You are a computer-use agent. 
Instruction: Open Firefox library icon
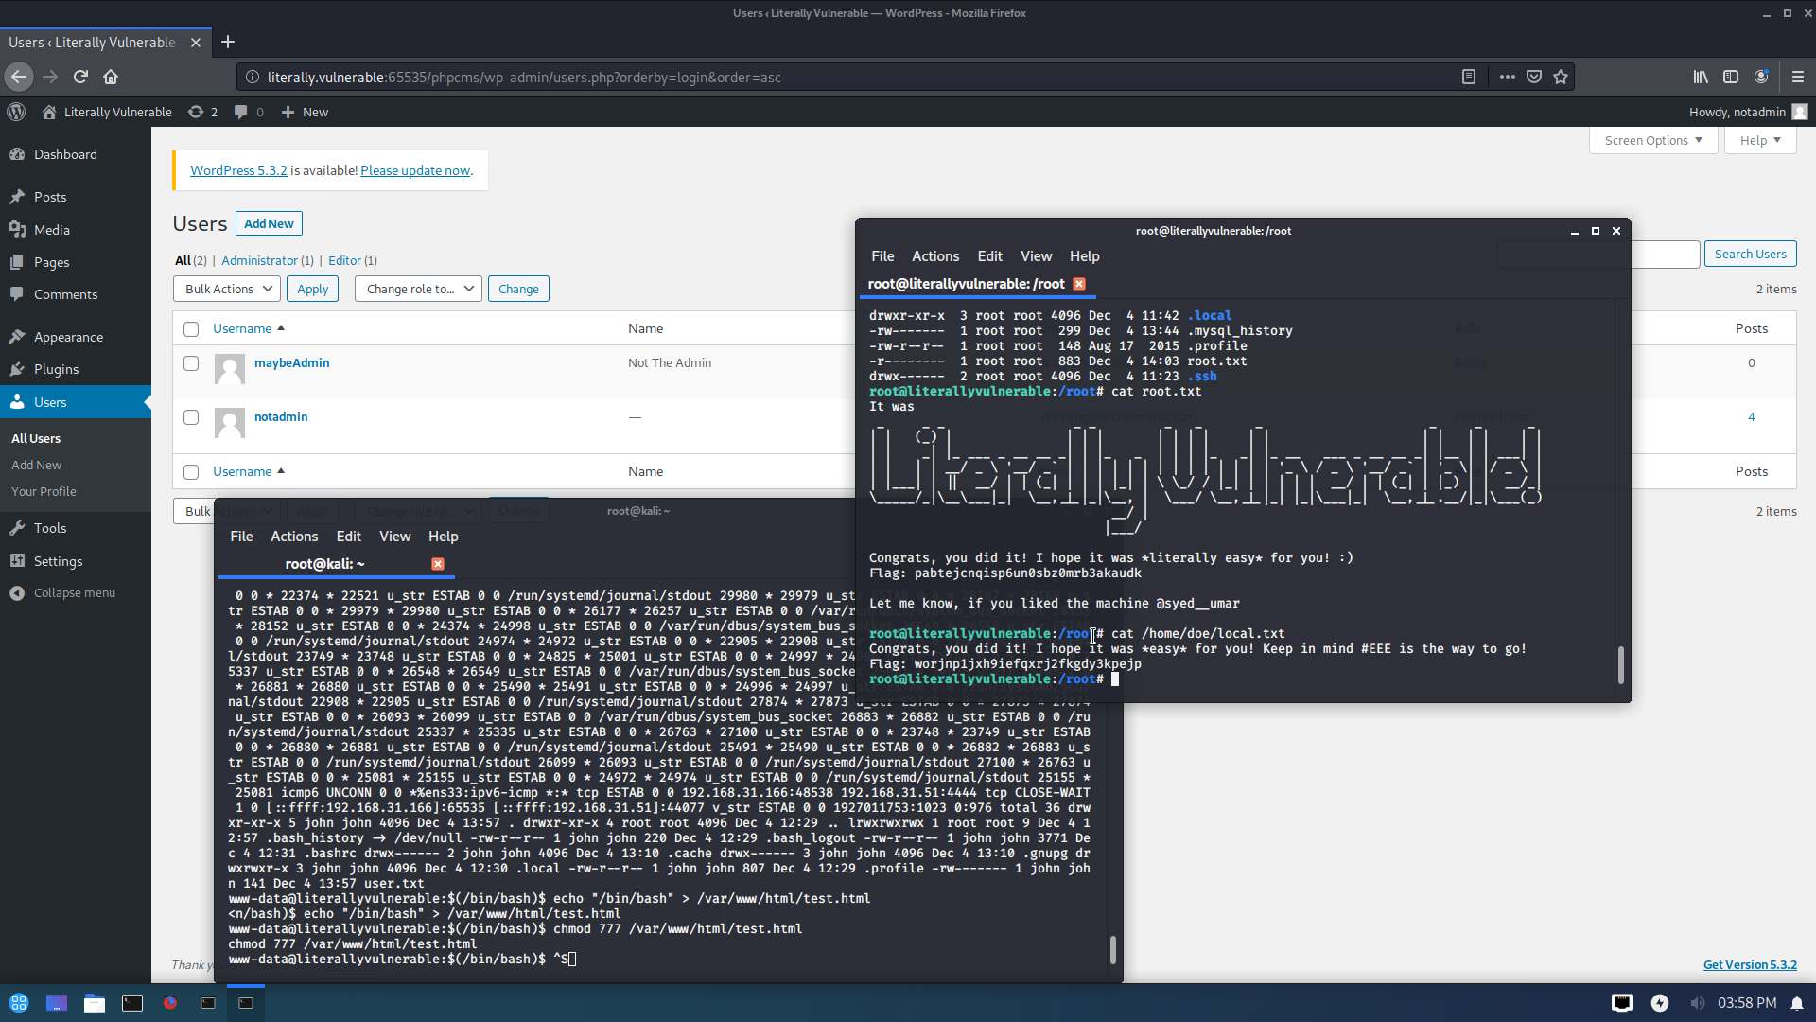click(1701, 77)
